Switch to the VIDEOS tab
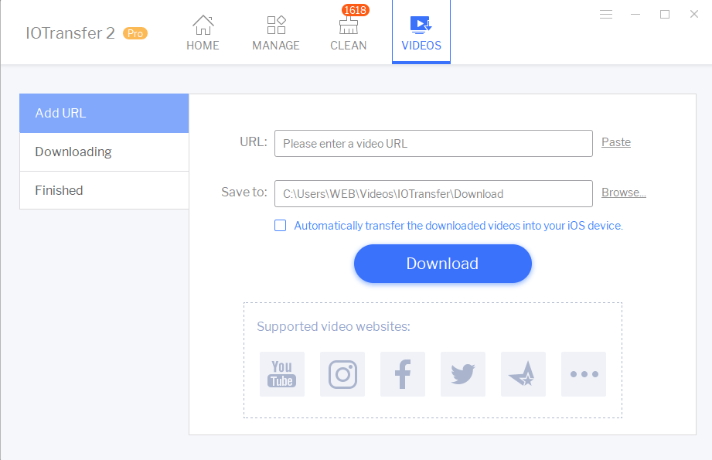The image size is (712, 460). (x=421, y=32)
